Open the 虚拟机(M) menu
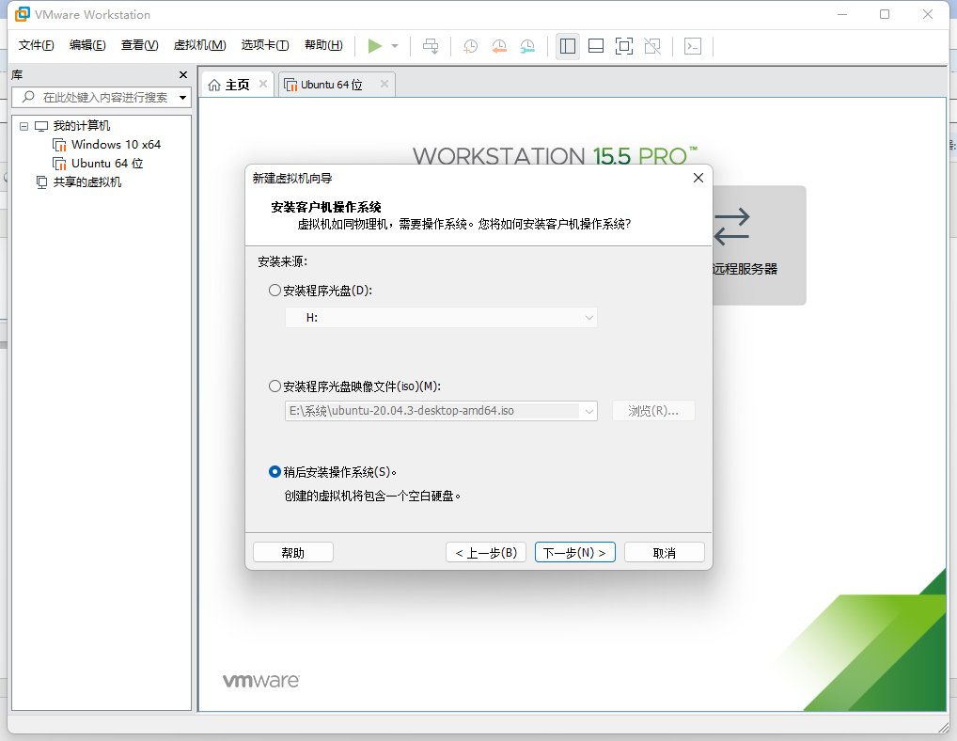Screen dimensions: 957x741 199,45
